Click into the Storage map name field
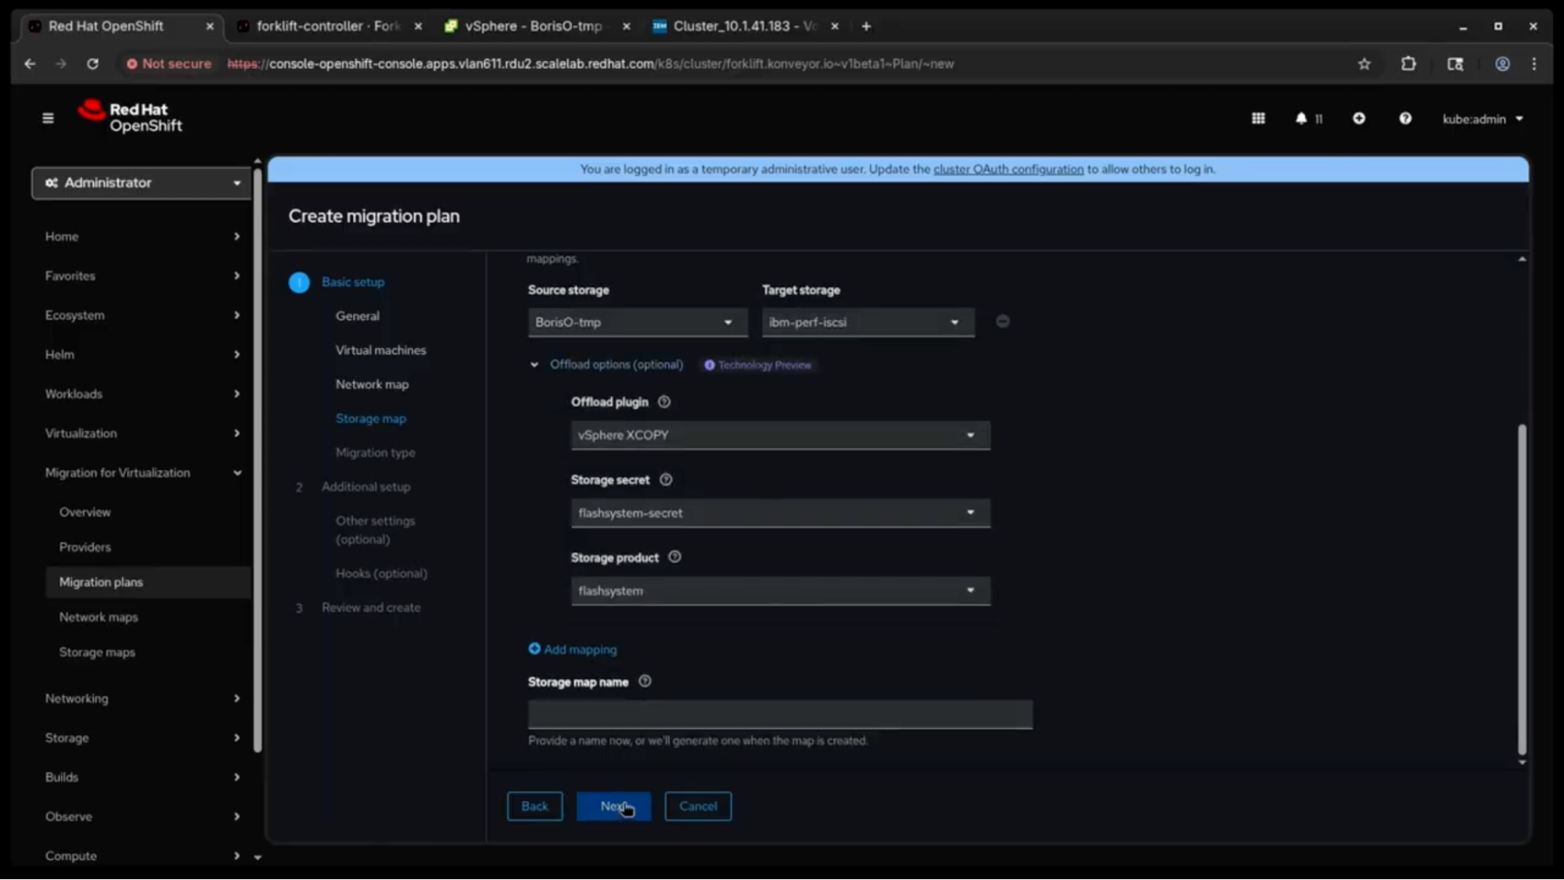 (x=780, y=714)
